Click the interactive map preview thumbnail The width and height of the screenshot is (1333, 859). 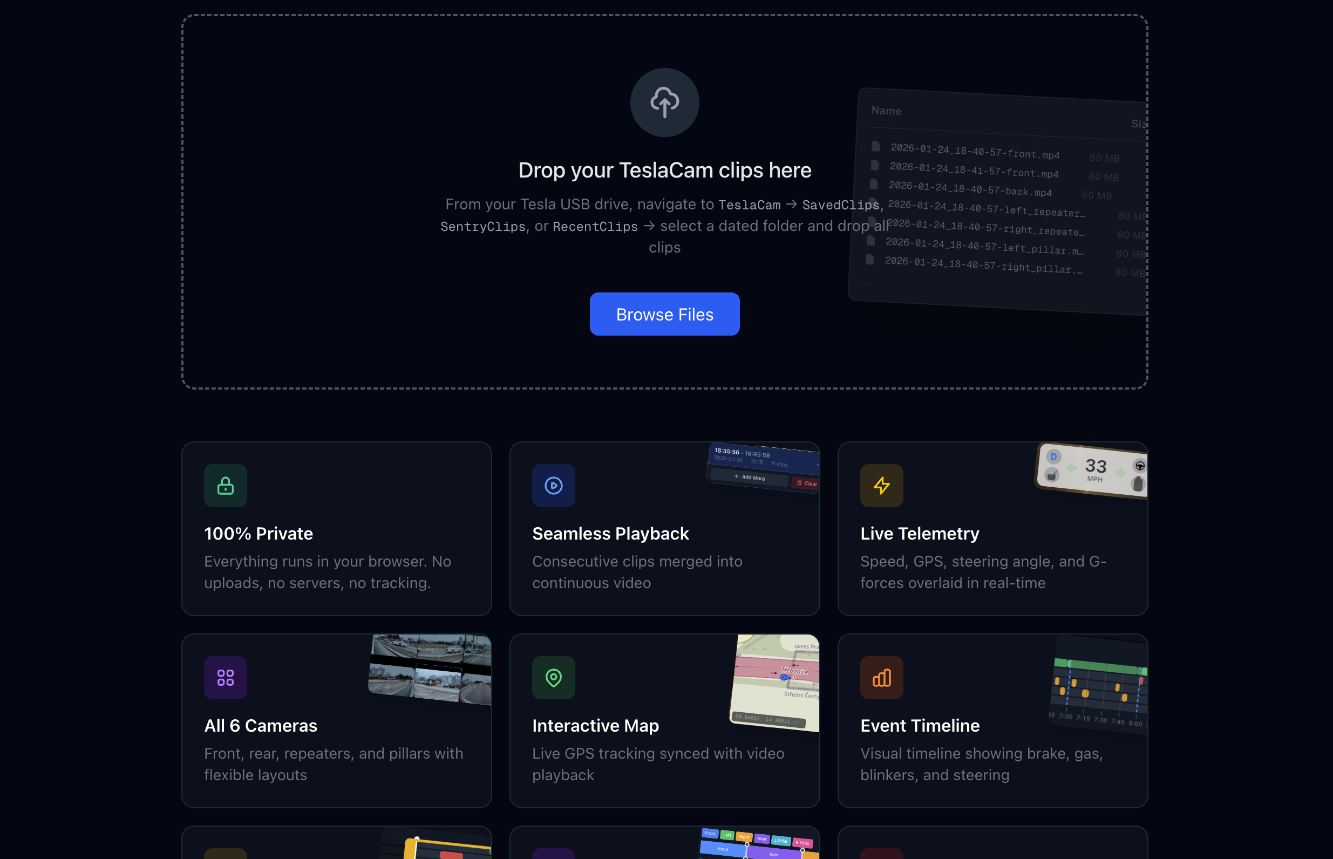pyautogui.click(x=777, y=681)
